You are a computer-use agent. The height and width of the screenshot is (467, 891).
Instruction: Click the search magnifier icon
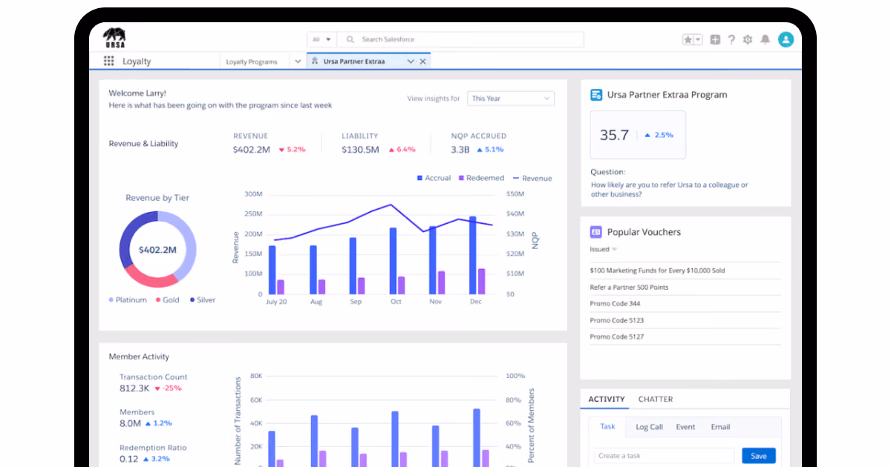click(x=352, y=40)
